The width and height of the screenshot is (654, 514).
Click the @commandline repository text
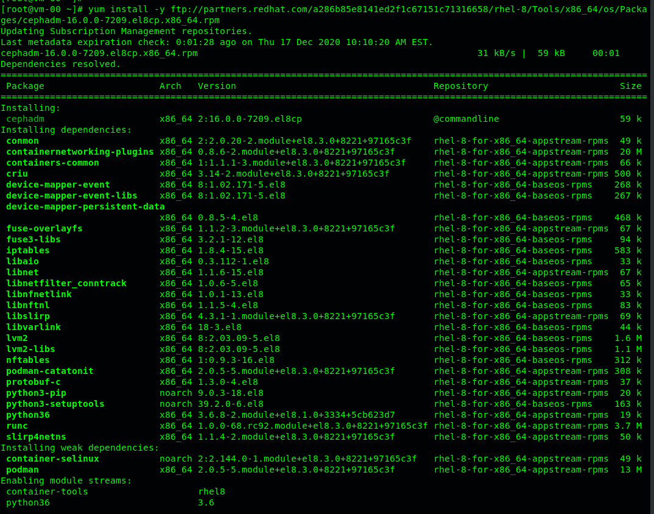(466, 119)
